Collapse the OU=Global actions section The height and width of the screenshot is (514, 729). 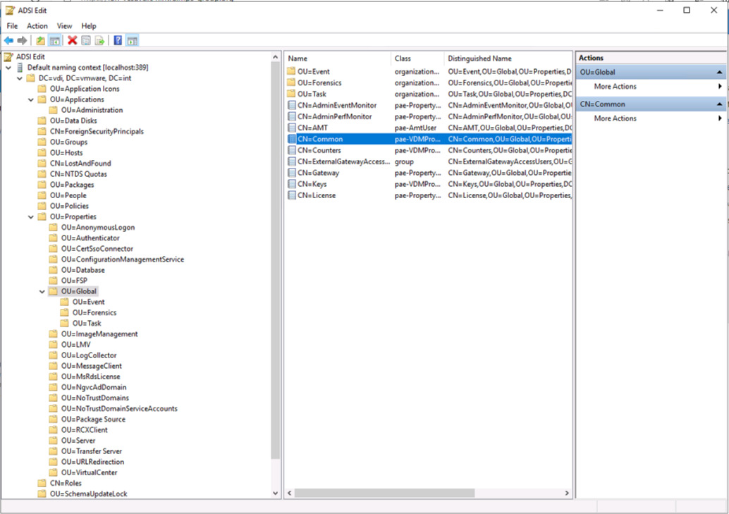(718, 71)
